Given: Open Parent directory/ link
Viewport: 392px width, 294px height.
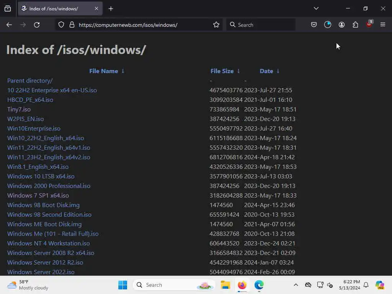Looking at the screenshot, I should (x=30, y=81).
